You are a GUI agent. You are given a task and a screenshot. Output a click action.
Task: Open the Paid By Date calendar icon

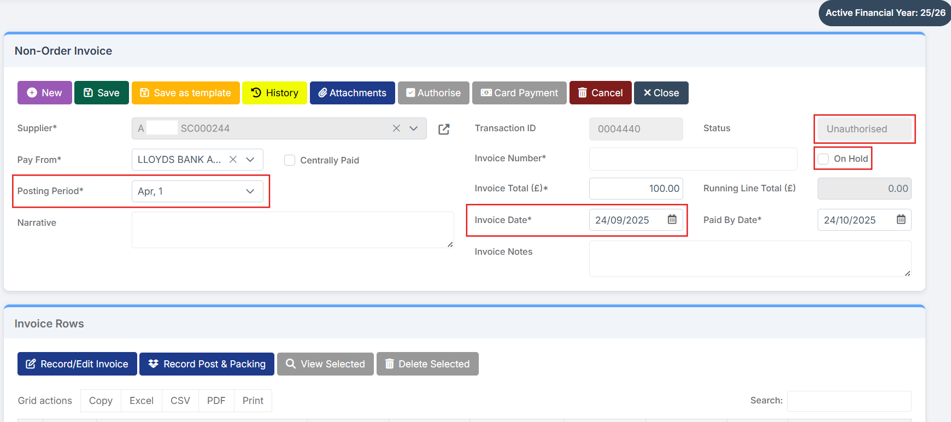(901, 220)
